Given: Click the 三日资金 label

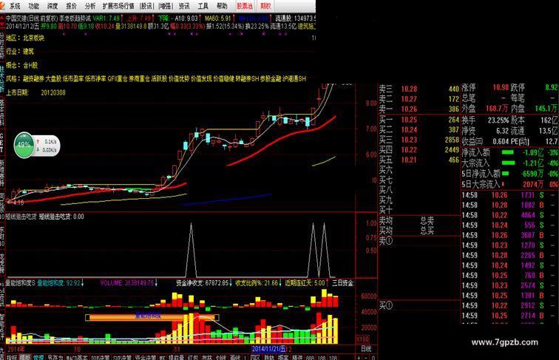Looking at the screenshot, I should tap(342, 283).
